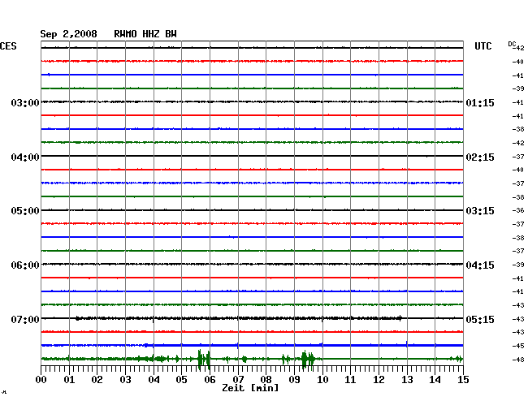
Task: Click the "04" minute axis label
Action: (154, 380)
